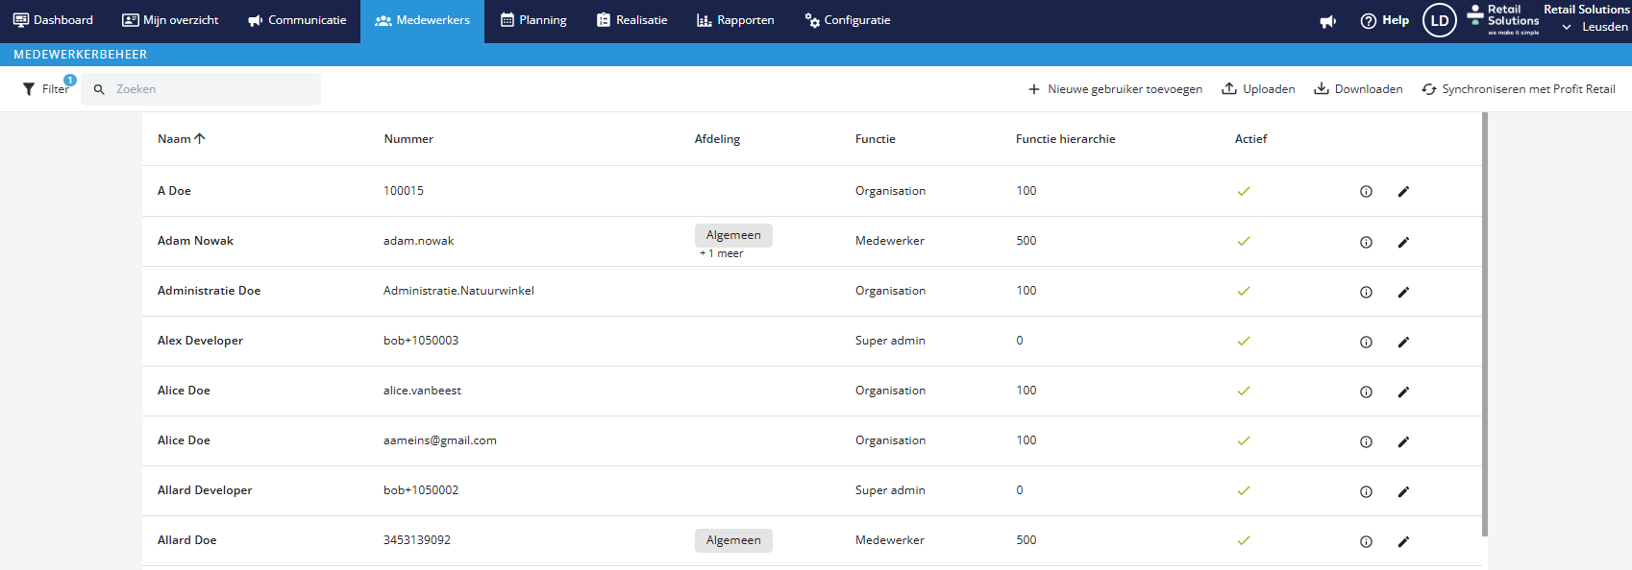Select the Medewerkers tab

pyautogui.click(x=422, y=20)
